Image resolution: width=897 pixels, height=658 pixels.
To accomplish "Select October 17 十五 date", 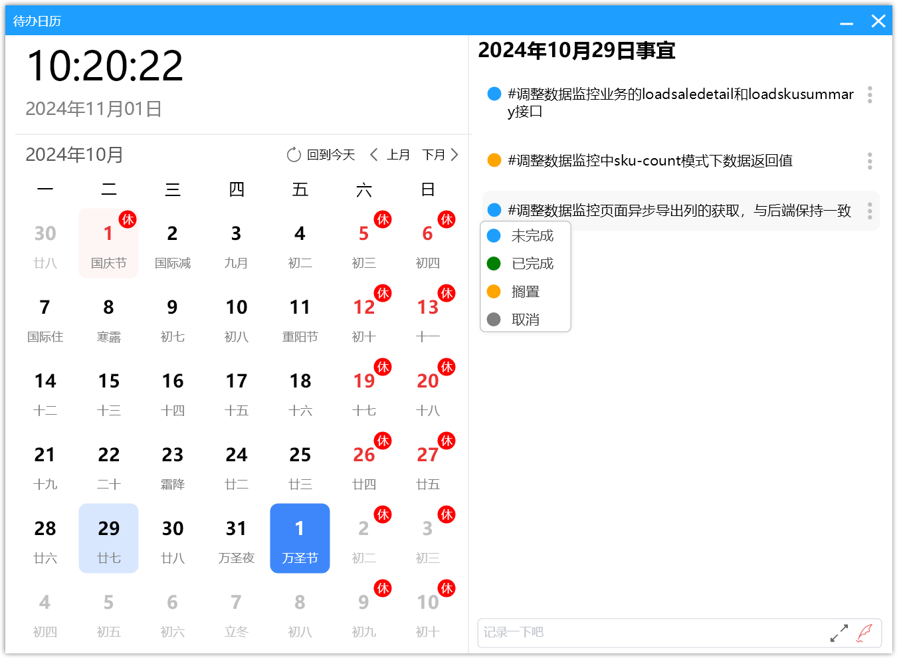I will (x=237, y=391).
